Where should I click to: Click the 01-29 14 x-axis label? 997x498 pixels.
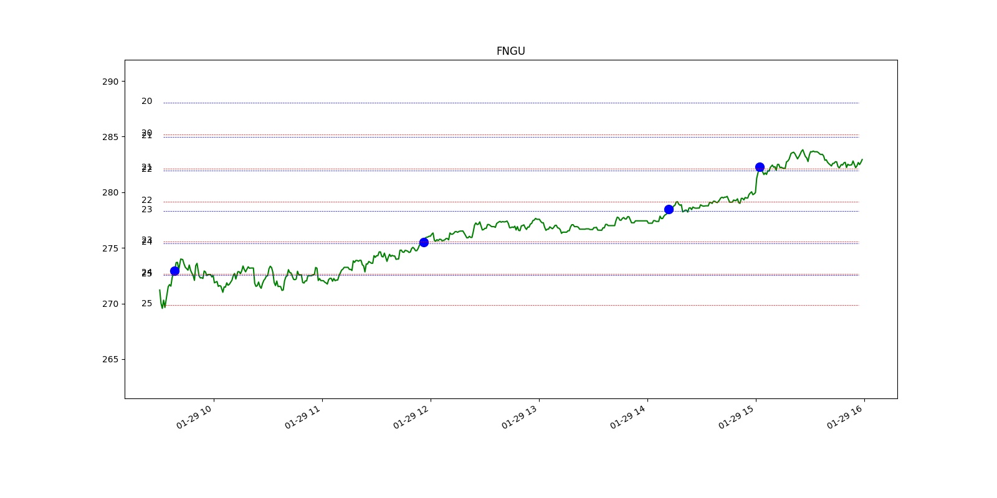[x=628, y=417]
